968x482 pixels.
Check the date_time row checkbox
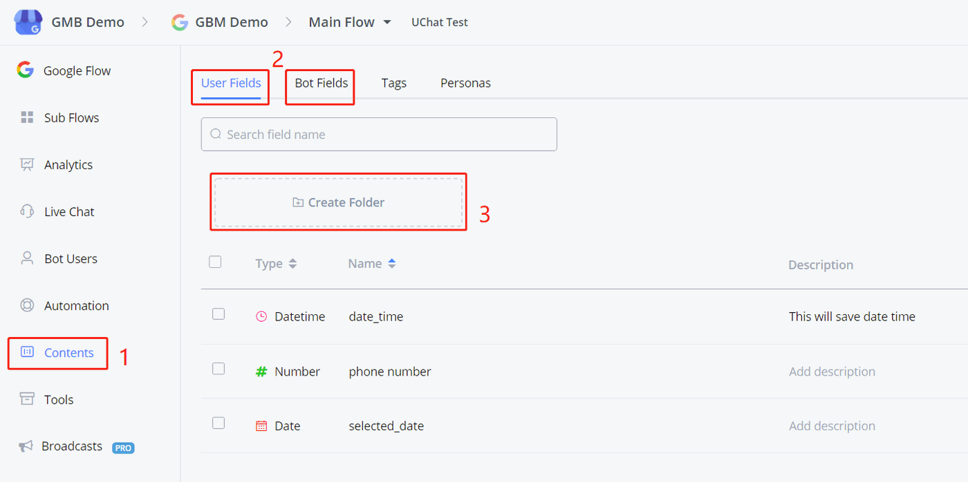tap(218, 314)
